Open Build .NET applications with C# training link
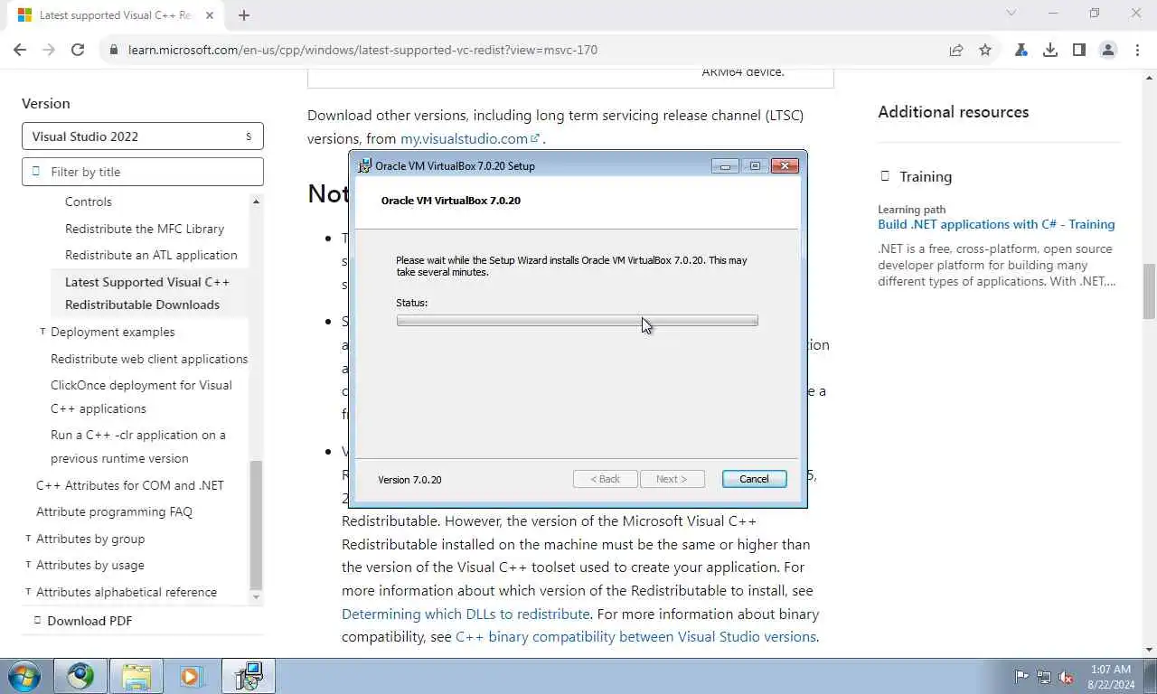1157x694 pixels. [996, 224]
